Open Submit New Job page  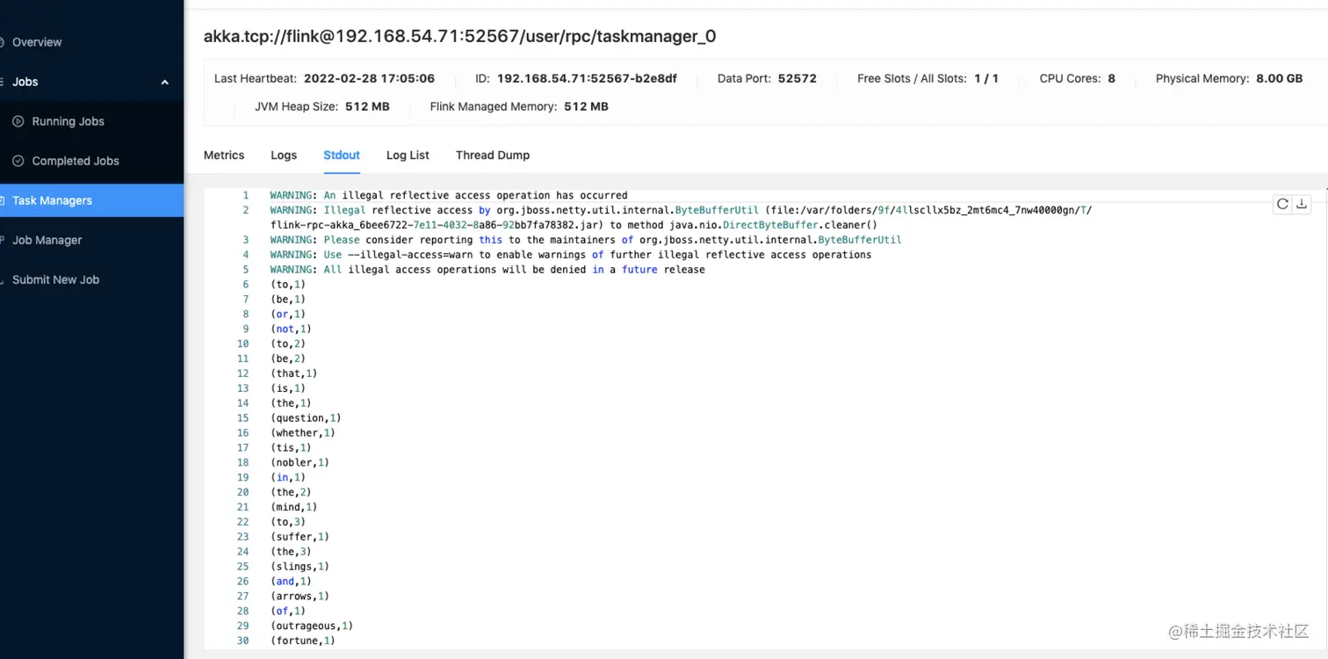[x=55, y=279]
